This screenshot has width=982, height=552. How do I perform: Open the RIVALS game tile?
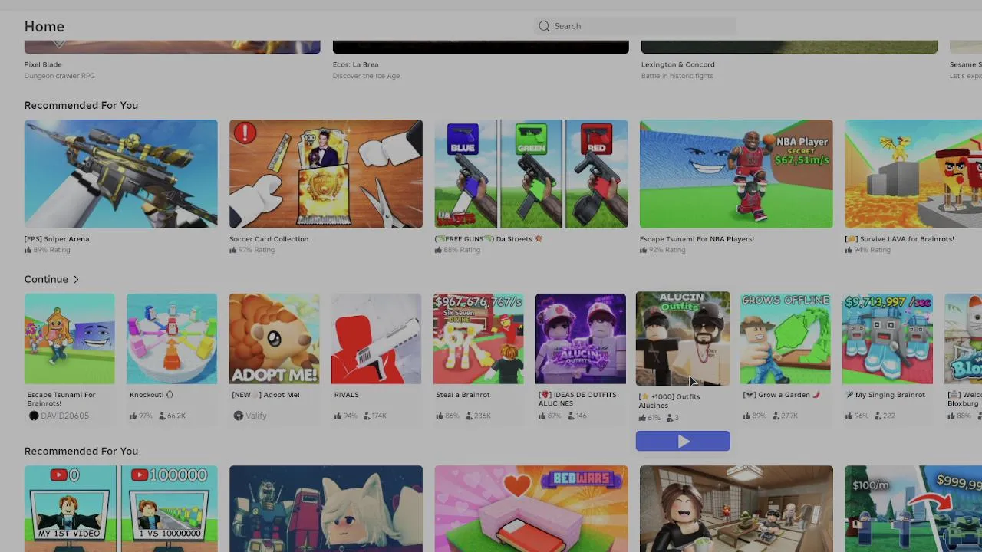376,339
